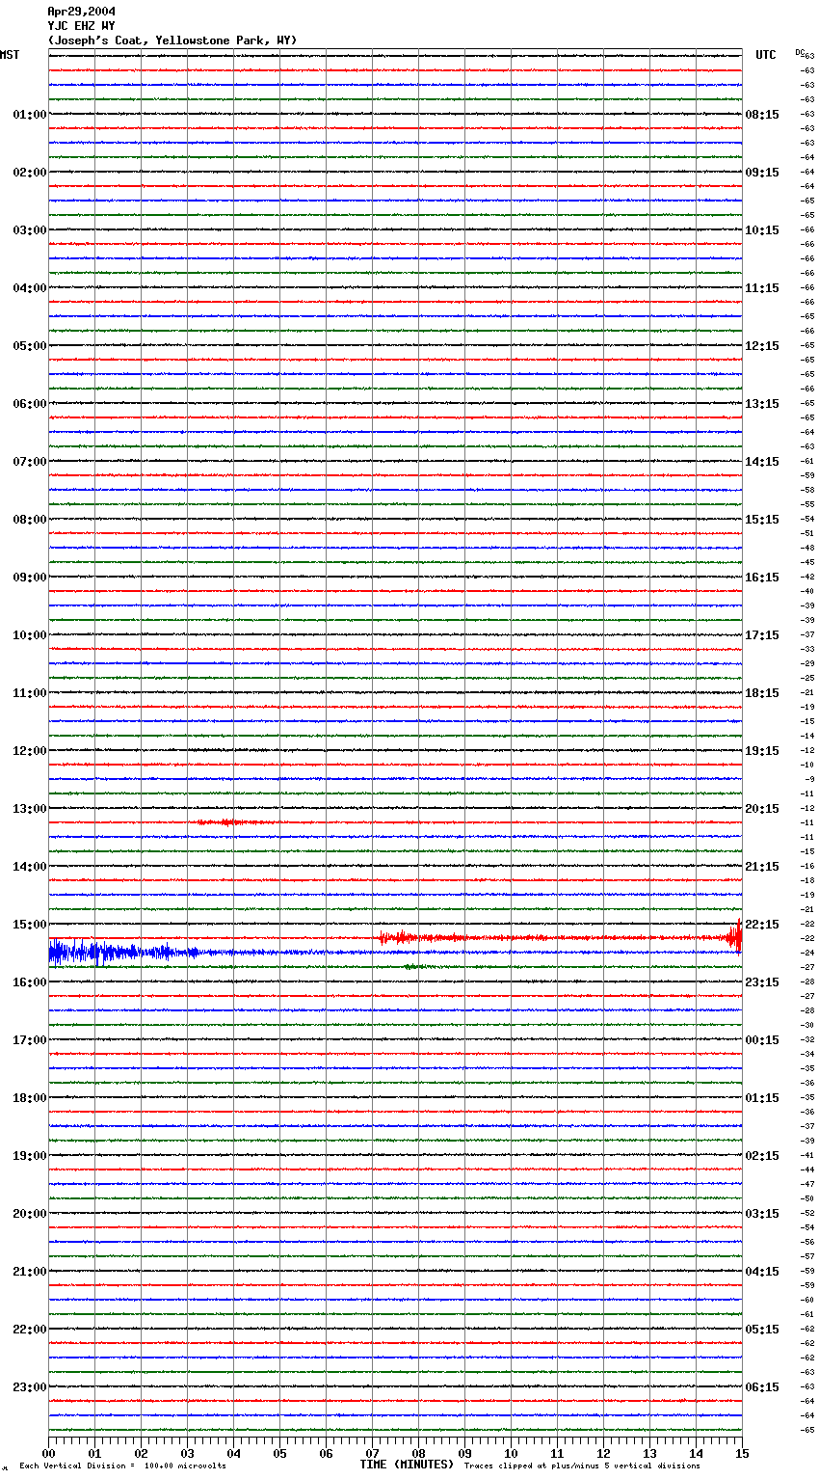
Task: Click the MST column header
Action: click(10, 55)
